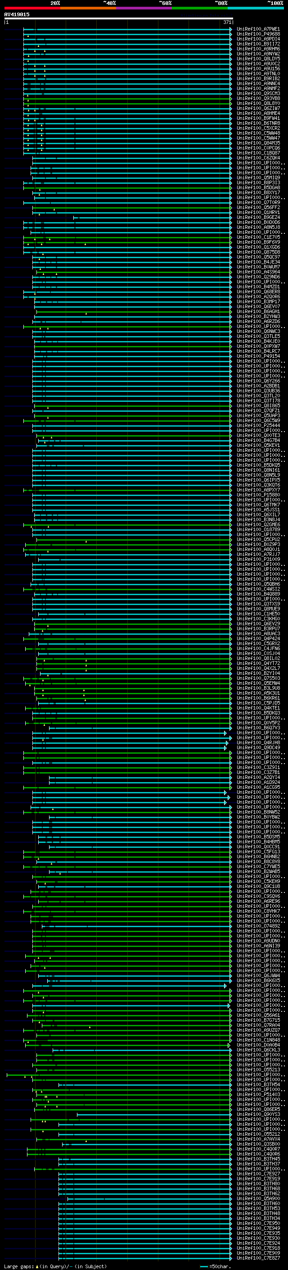Select the UniRef100_C5PJD5 label
This screenshot has height=1270, width=288.
(x=258, y=703)
